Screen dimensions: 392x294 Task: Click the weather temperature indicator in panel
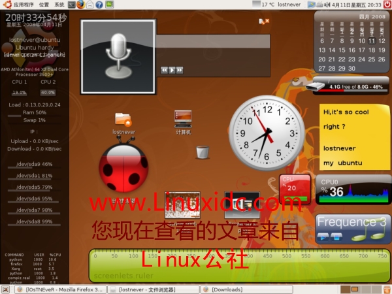tap(267, 5)
